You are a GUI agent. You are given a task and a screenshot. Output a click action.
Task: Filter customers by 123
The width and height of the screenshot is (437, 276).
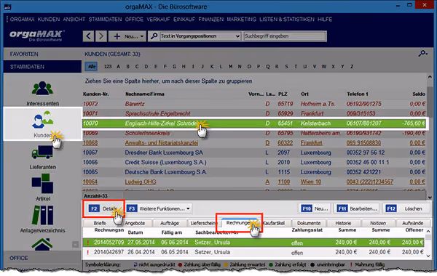tap(108, 66)
